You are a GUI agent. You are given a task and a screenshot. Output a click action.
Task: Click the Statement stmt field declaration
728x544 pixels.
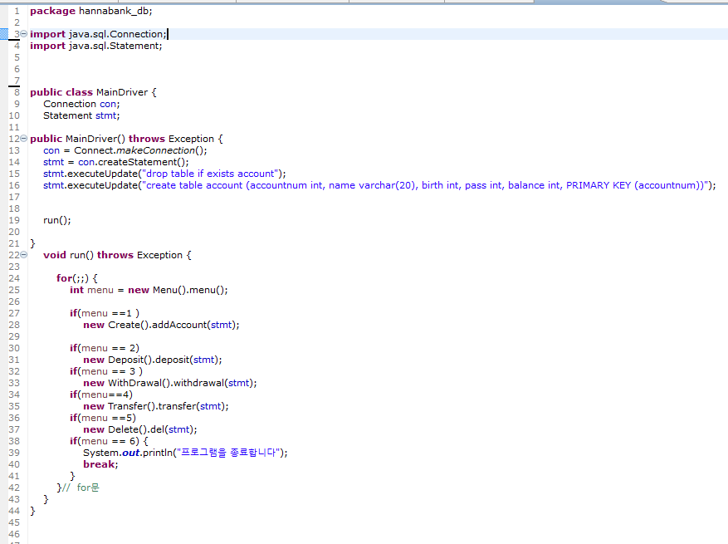pos(81,115)
